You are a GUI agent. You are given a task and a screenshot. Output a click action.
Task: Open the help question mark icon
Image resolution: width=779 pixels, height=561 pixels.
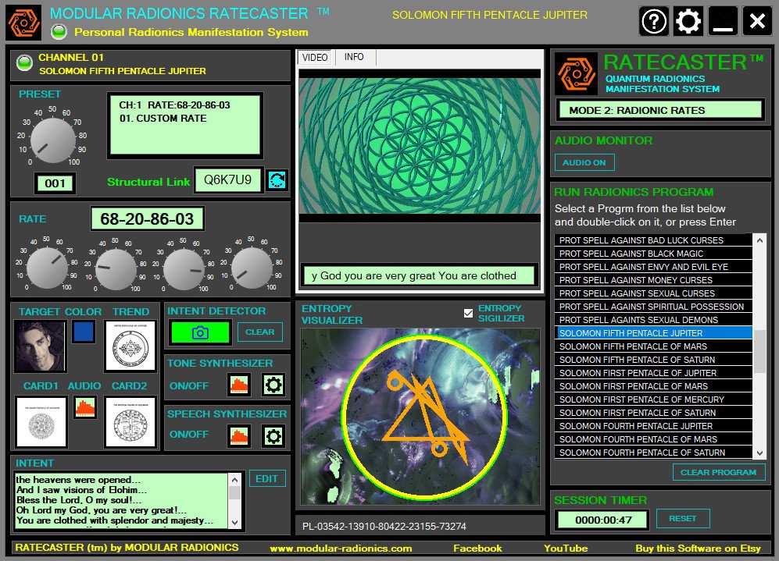(x=654, y=21)
